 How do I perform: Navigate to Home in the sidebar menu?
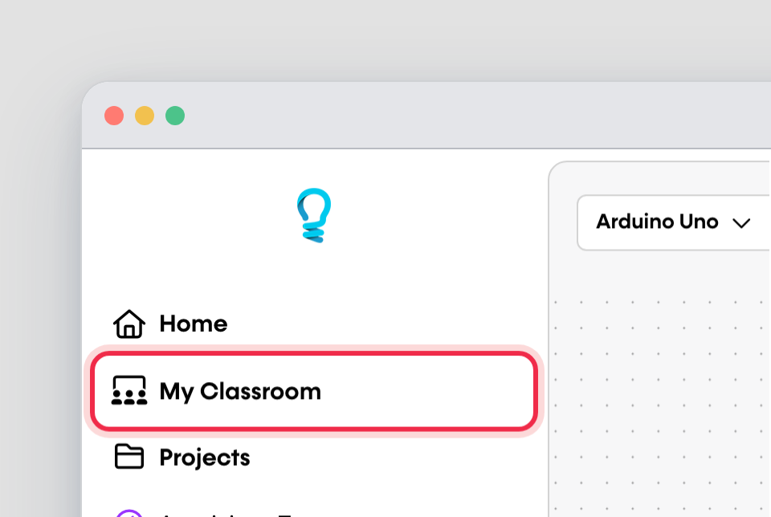tap(193, 324)
